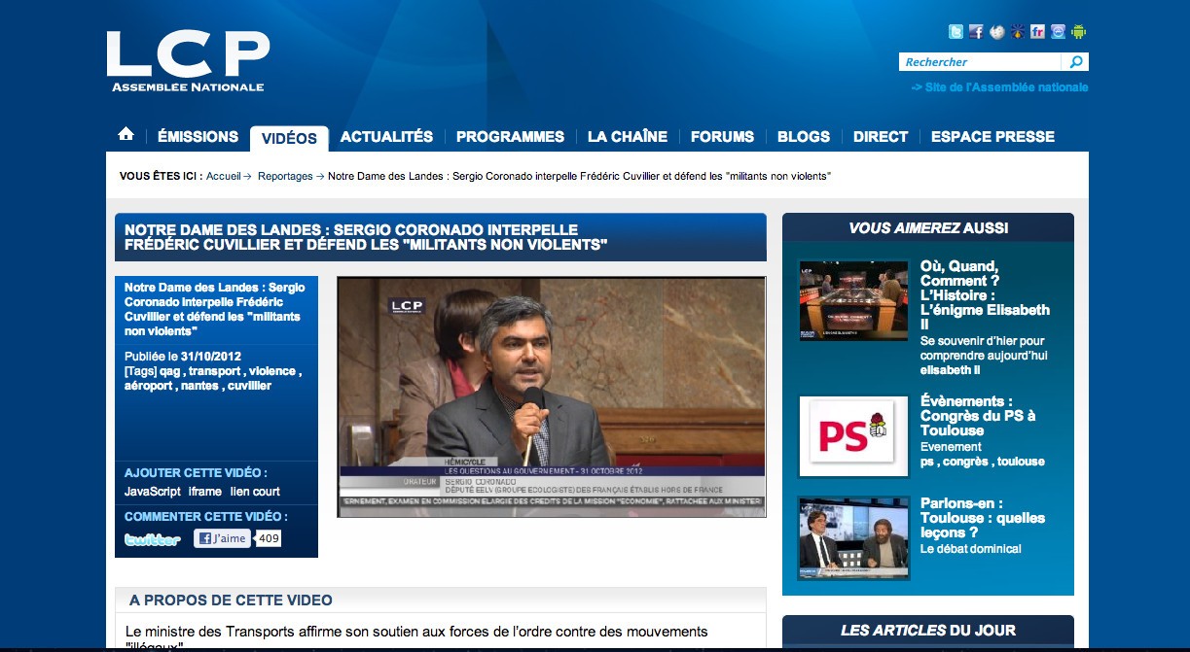The width and height of the screenshot is (1190, 652).
Task: Click Reportages in the breadcrumb
Action: tap(285, 176)
